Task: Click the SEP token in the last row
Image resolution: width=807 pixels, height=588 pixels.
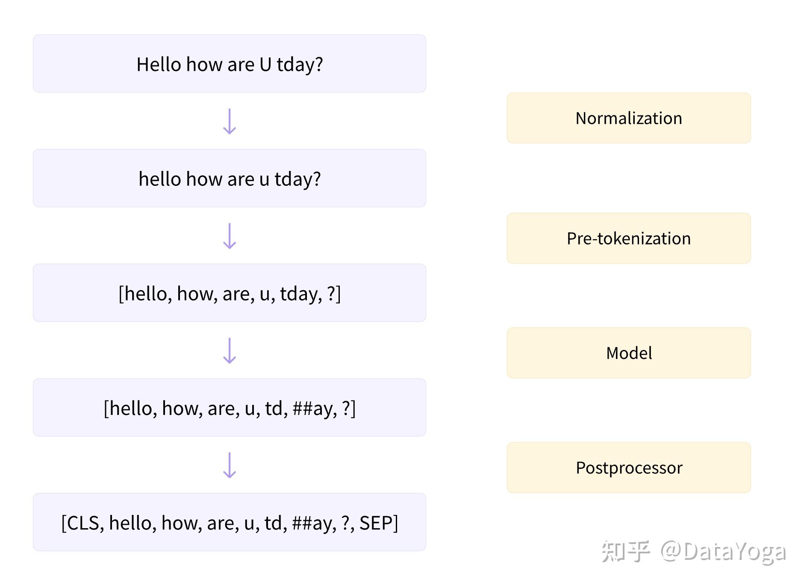Action: [376, 523]
